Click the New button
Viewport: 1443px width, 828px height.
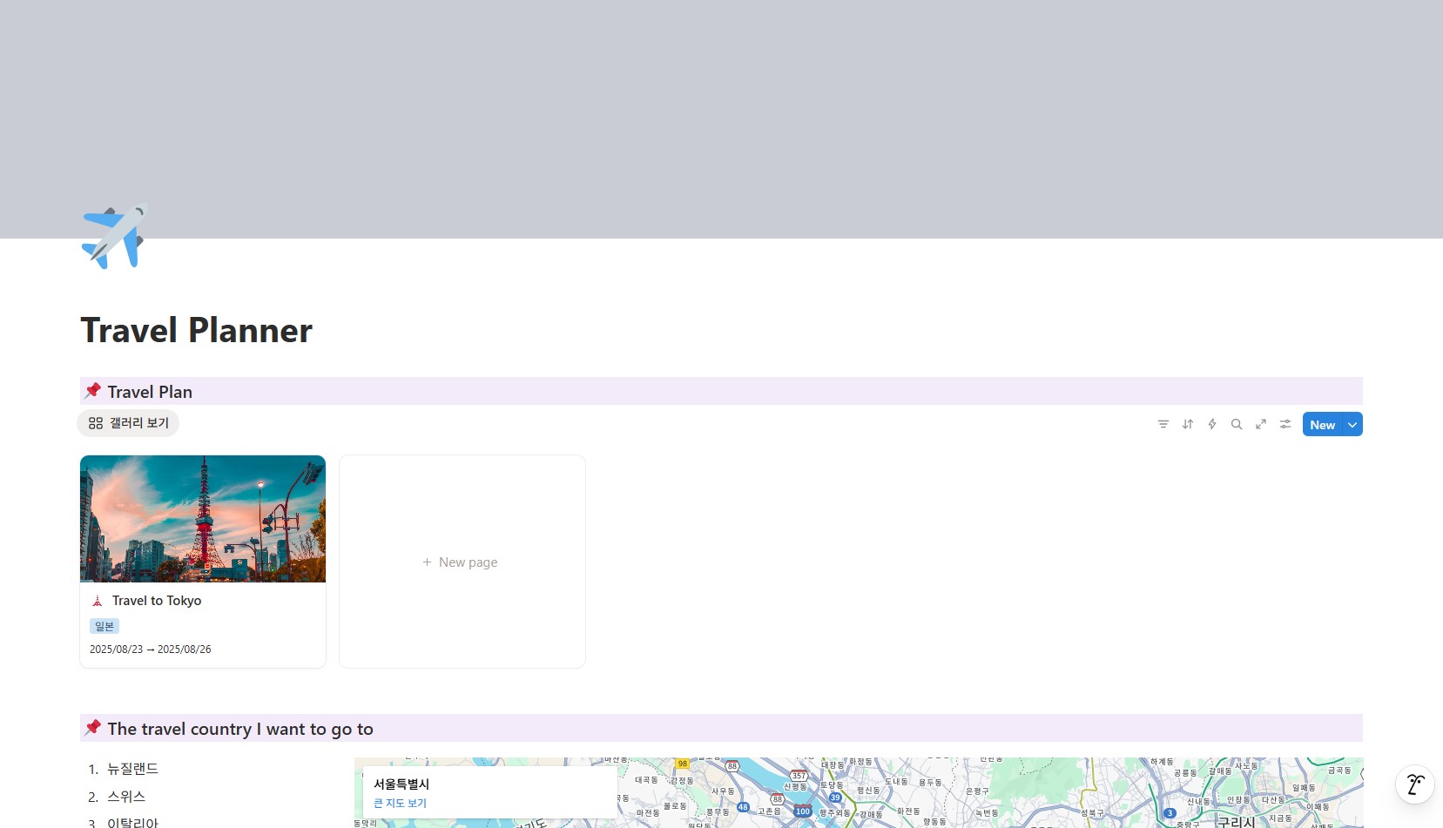(x=1322, y=425)
